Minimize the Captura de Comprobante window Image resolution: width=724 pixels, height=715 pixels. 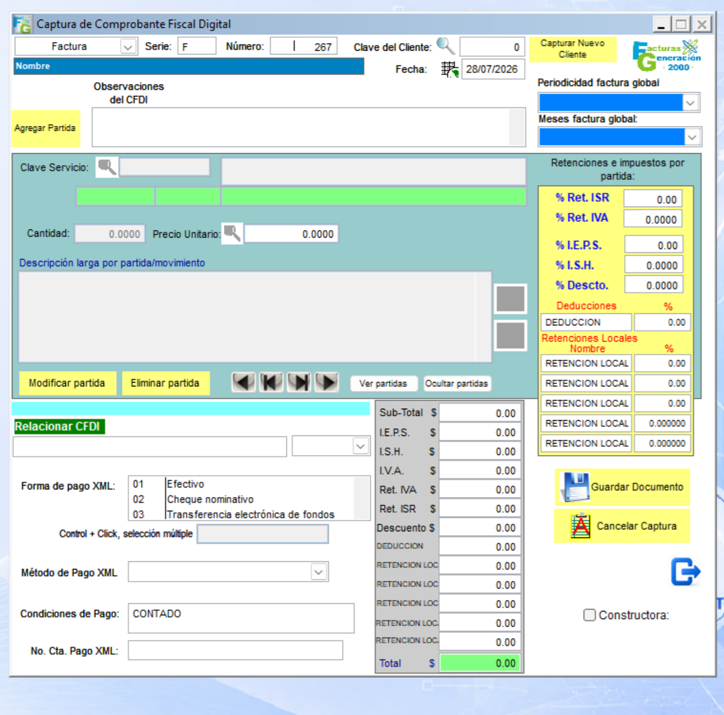tap(661, 25)
